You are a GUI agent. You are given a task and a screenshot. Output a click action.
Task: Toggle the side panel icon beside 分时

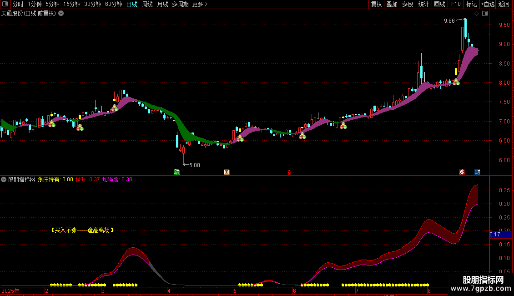[x=5, y=4]
